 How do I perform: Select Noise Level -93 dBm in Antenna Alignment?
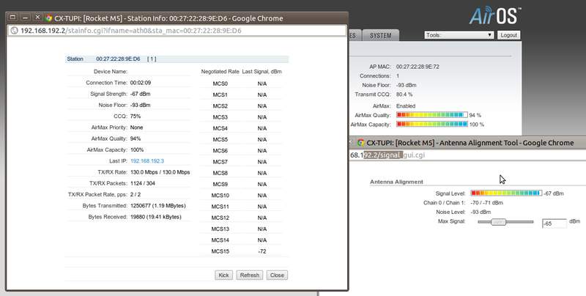[x=481, y=212]
